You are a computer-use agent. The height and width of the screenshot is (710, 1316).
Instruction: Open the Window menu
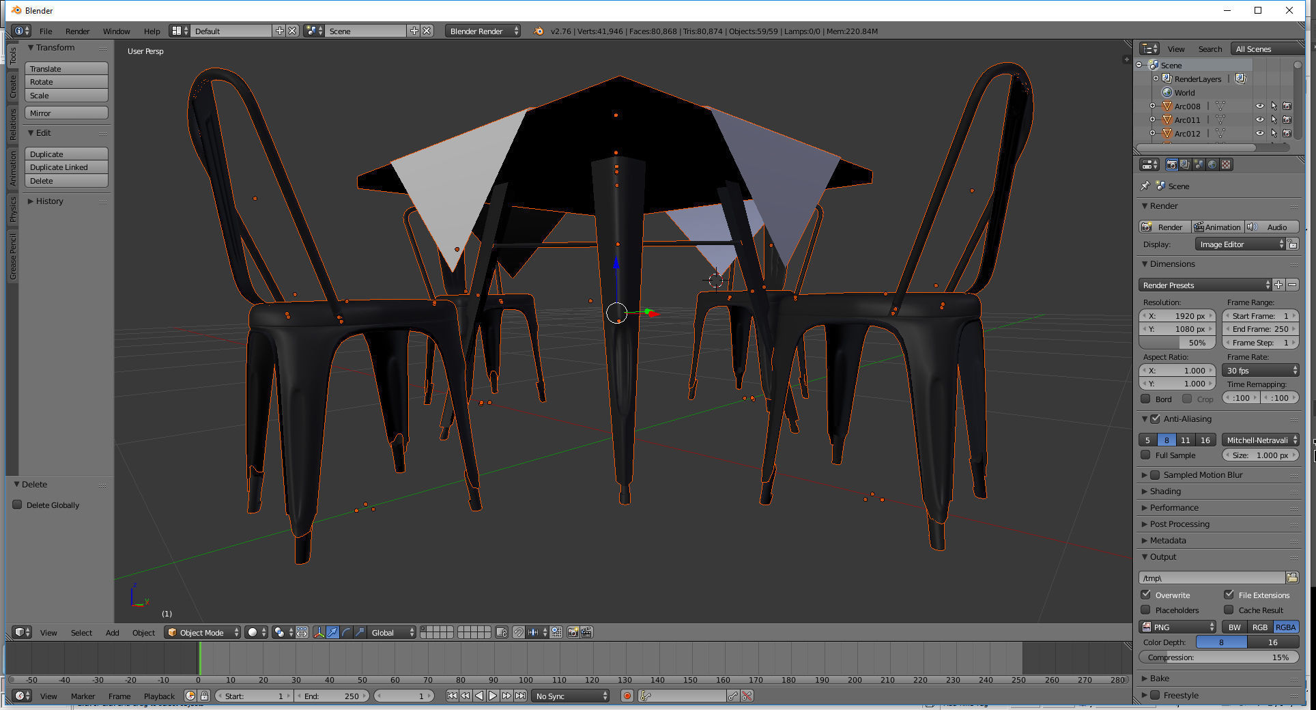pyautogui.click(x=116, y=31)
